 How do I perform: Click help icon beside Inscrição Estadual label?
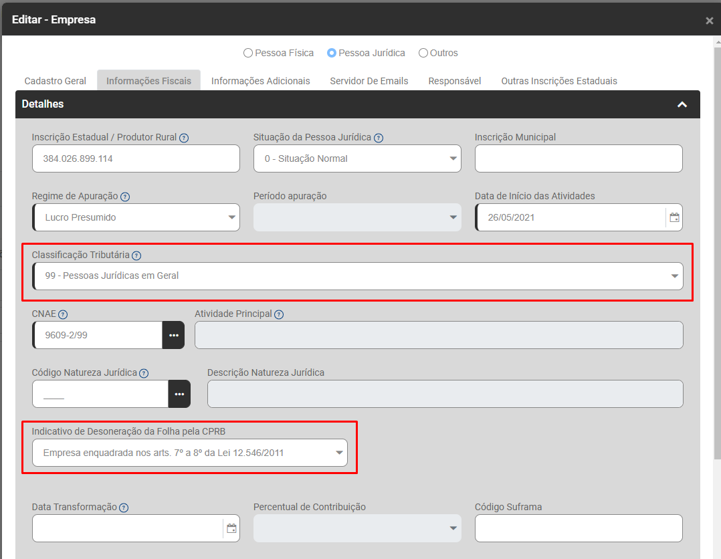(x=184, y=138)
